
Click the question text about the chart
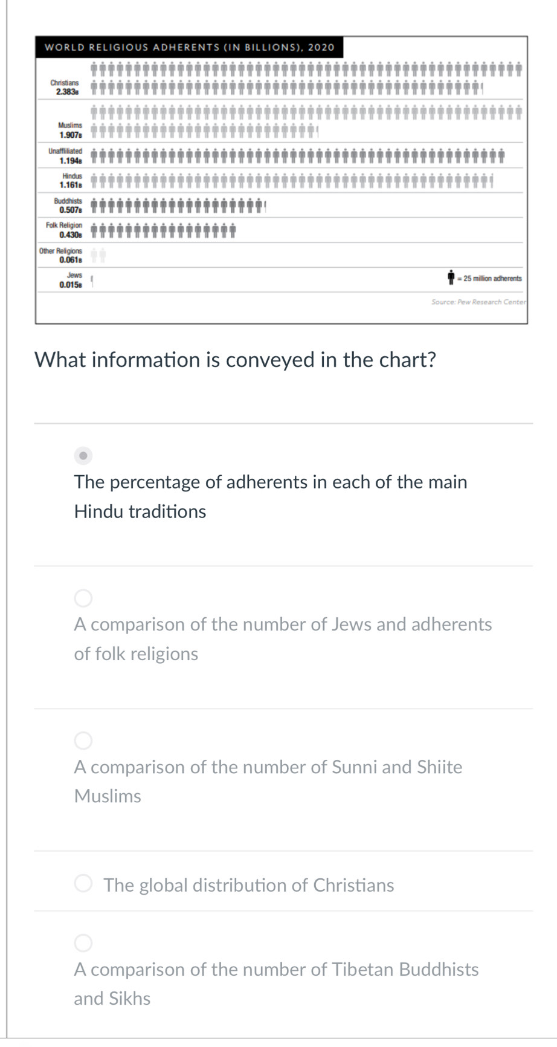[x=236, y=360]
